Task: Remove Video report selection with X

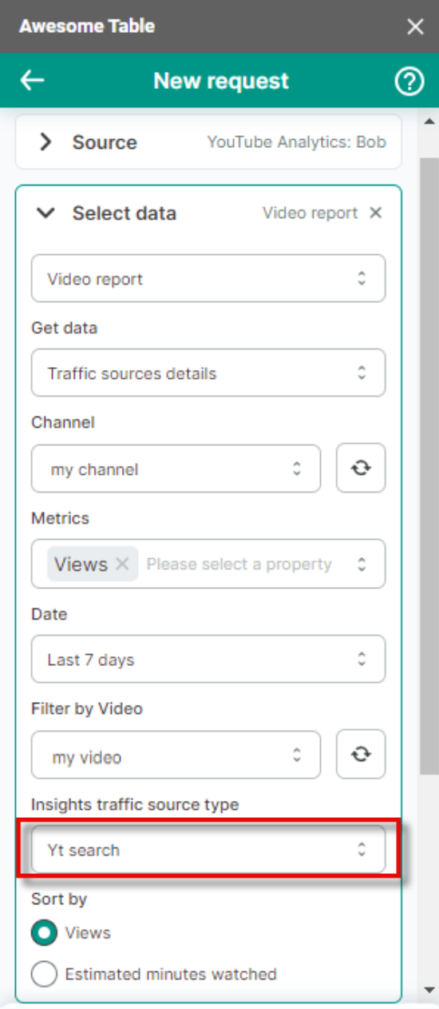Action: pos(376,213)
